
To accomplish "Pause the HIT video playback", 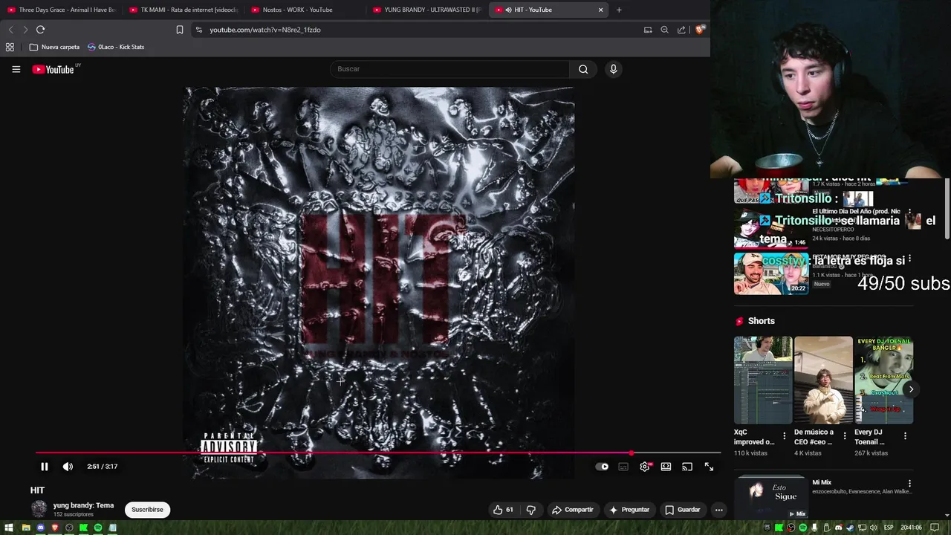I will click(44, 467).
